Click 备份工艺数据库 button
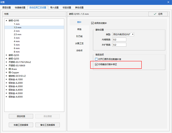Image resolution: width=172 pixels, height=133 pixels. [x=48, y=125]
